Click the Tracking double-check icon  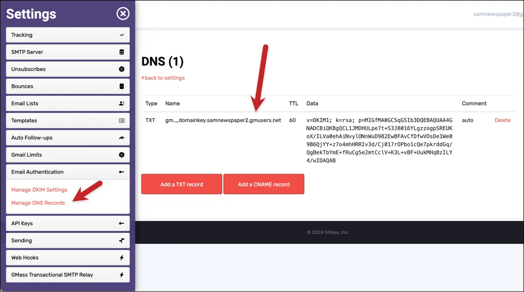(x=122, y=35)
